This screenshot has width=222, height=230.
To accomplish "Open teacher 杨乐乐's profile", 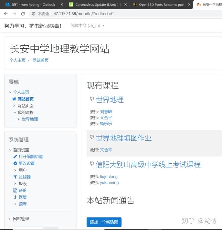I will coord(106,124).
